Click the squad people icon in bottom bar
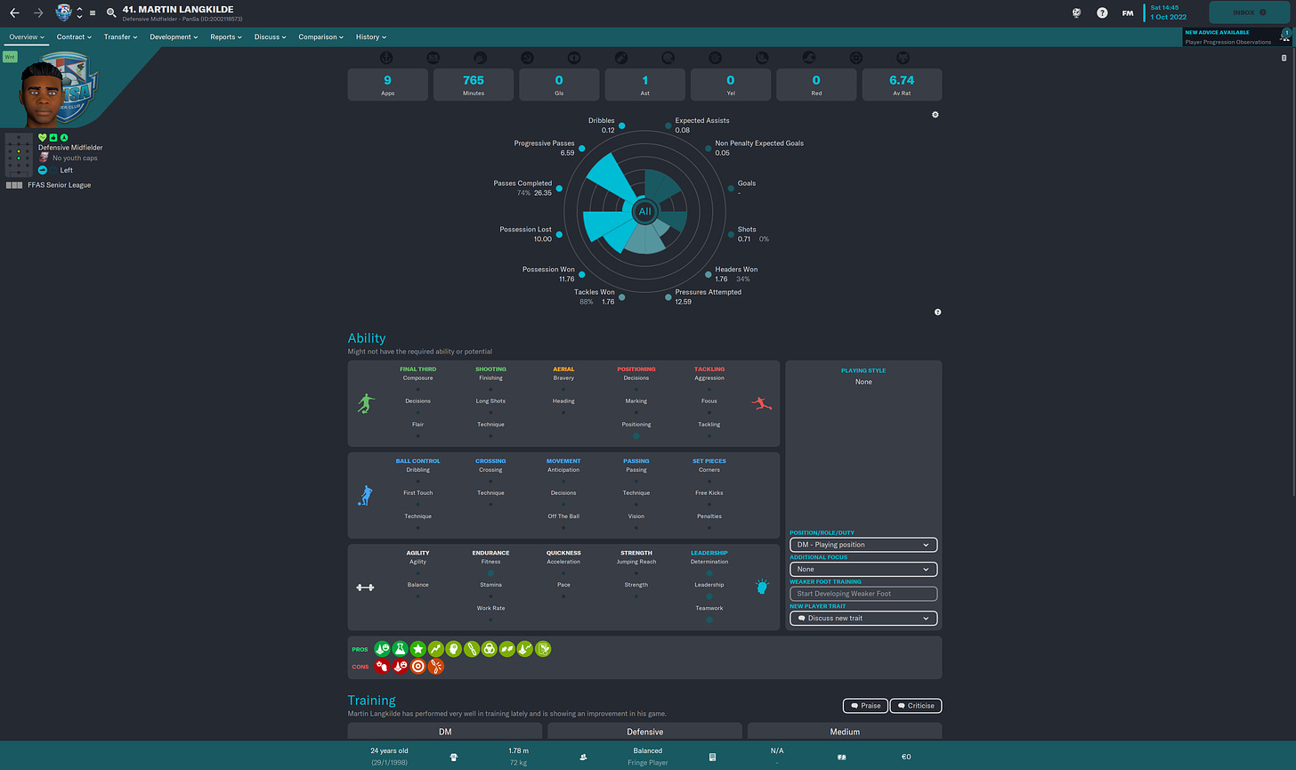Screen dimensions: 1296x770 [583, 757]
